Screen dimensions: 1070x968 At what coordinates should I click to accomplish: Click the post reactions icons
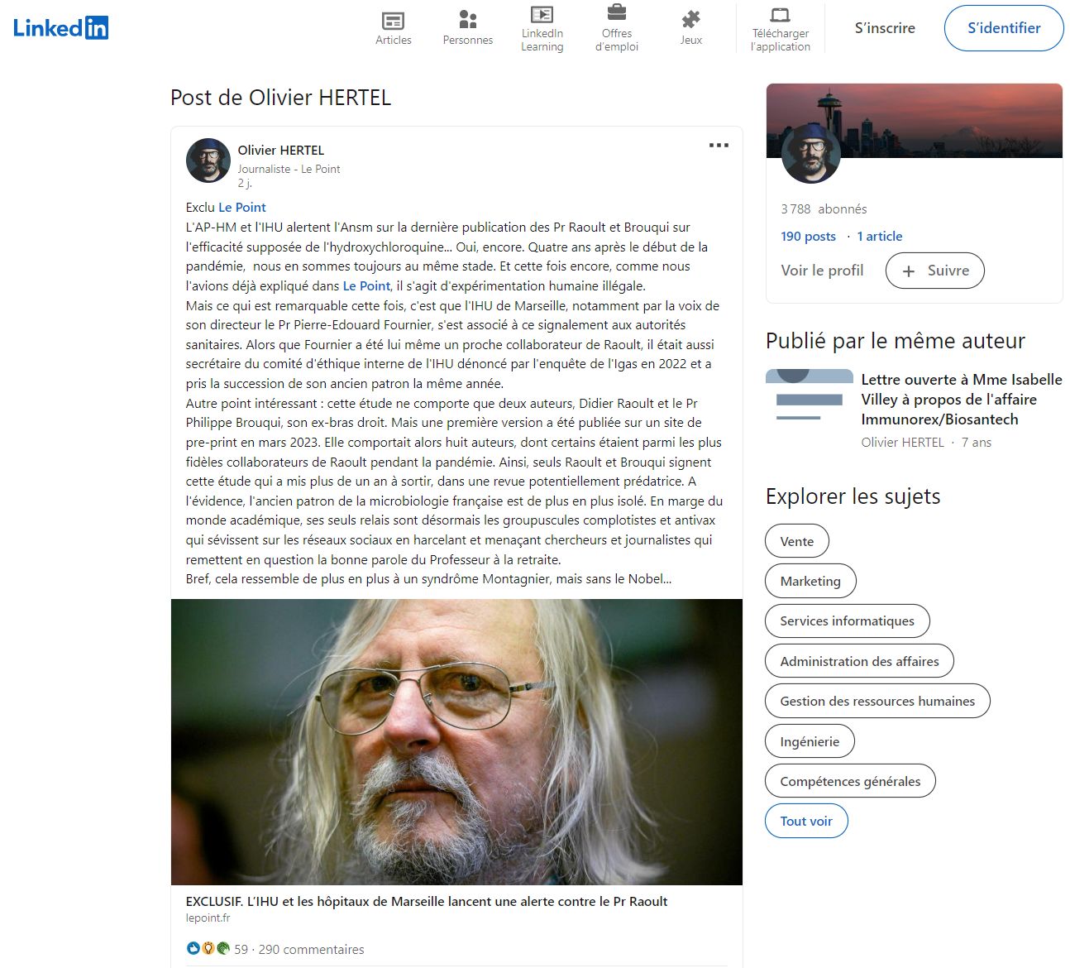pos(208,949)
